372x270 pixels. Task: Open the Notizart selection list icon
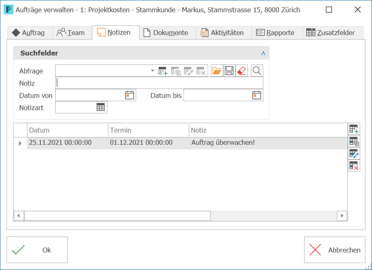pyautogui.click(x=101, y=107)
